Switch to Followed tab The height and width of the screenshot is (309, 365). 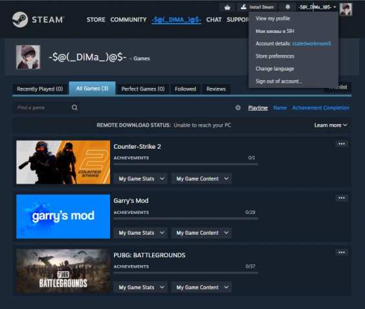coord(185,89)
